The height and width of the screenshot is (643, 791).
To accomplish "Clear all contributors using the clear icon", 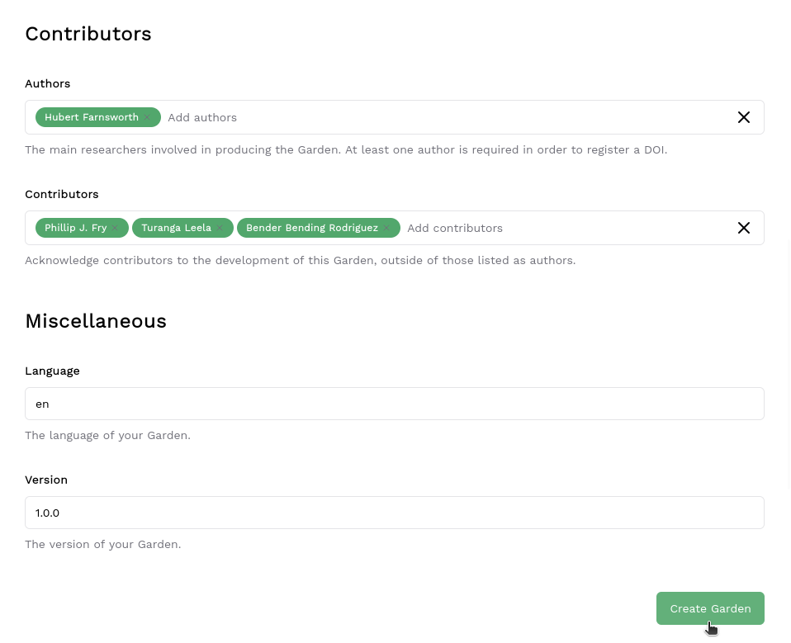I will coord(743,228).
